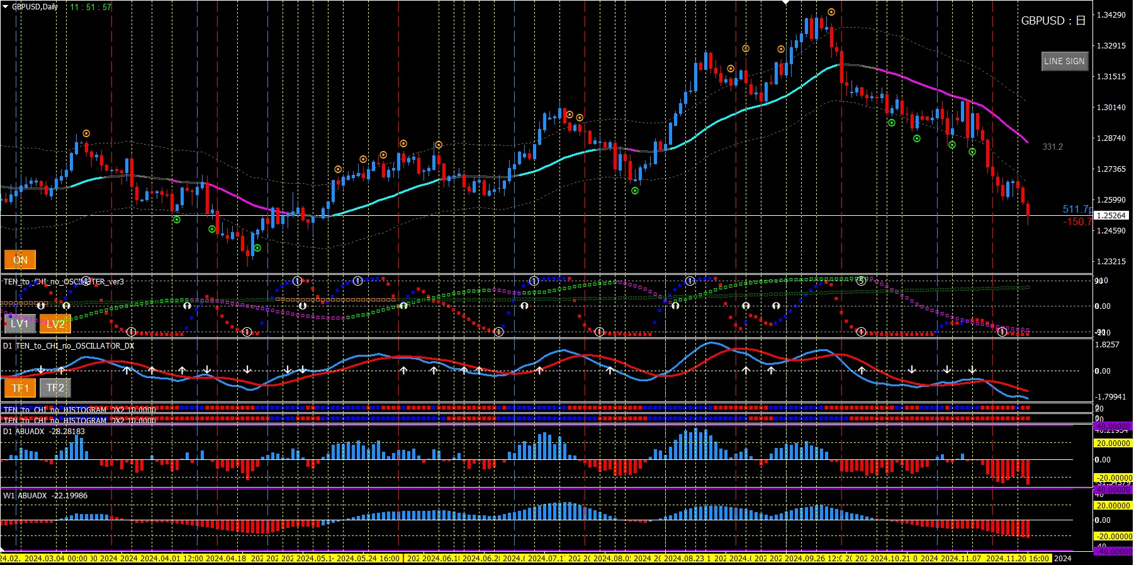Image resolution: width=1134 pixels, height=565 pixels.
Task: Click the orange signal circle above the highest peak
Action: (831, 12)
